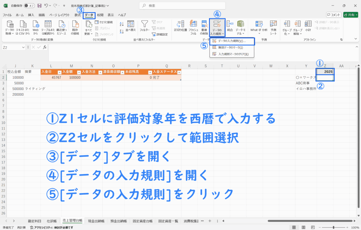Open the 数式 (Formulas) ribbon tab

click(x=78, y=15)
